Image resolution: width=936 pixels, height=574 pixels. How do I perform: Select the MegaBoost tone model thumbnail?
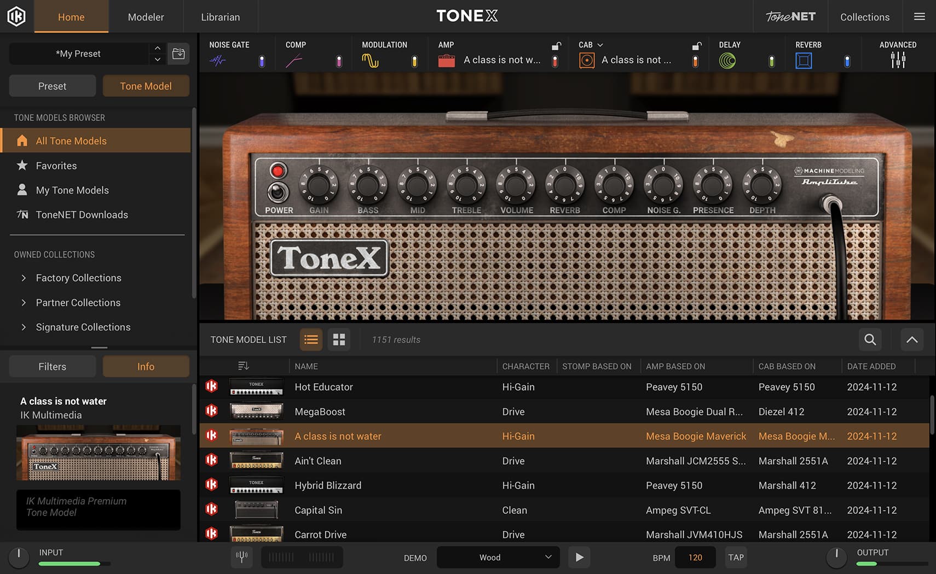[256, 411]
